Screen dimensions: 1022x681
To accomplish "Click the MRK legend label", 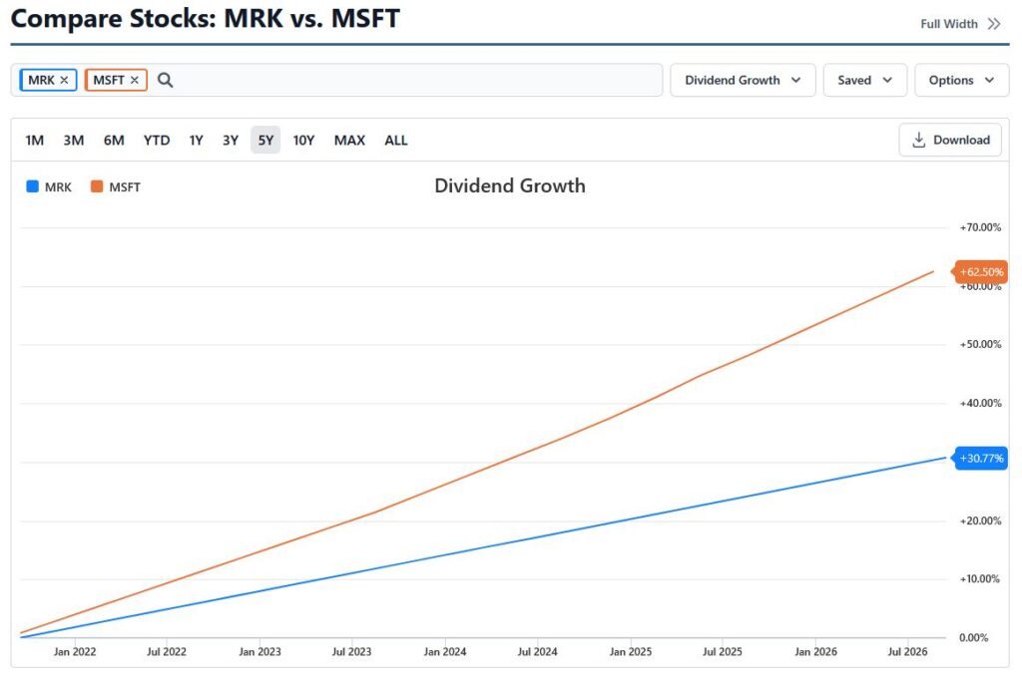I will click(58, 187).
